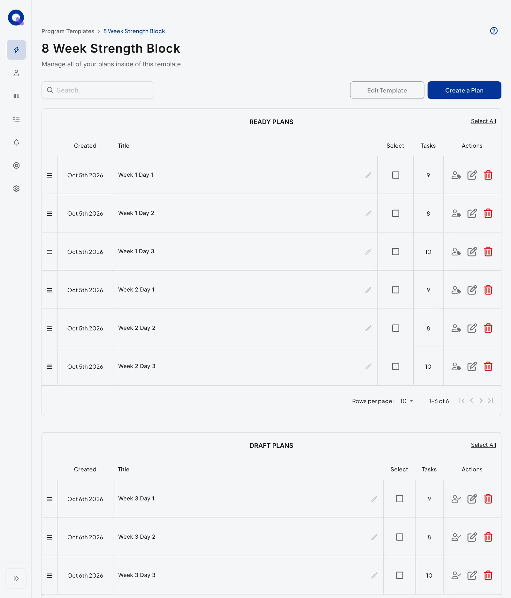Select the Week 3 Day 1 checkbox
This screenshot has width=511, height=598.
click(x=400, y=499)
